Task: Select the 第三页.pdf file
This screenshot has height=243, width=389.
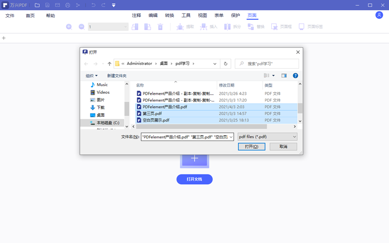Action: pyautogui.click(x=152, y=113)
